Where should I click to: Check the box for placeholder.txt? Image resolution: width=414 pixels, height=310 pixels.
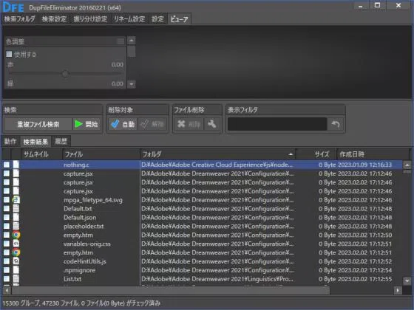pos(7,226)
